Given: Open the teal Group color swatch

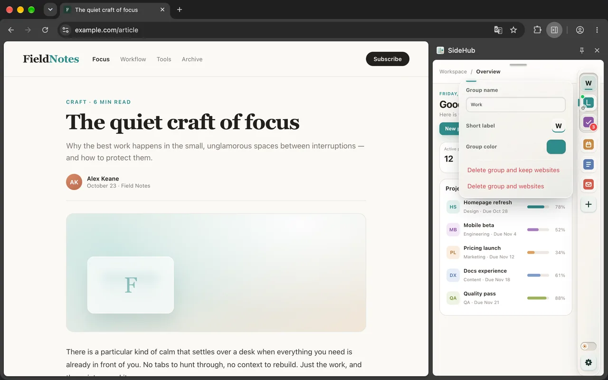Looking at the screenshot, I should [556, 147].
